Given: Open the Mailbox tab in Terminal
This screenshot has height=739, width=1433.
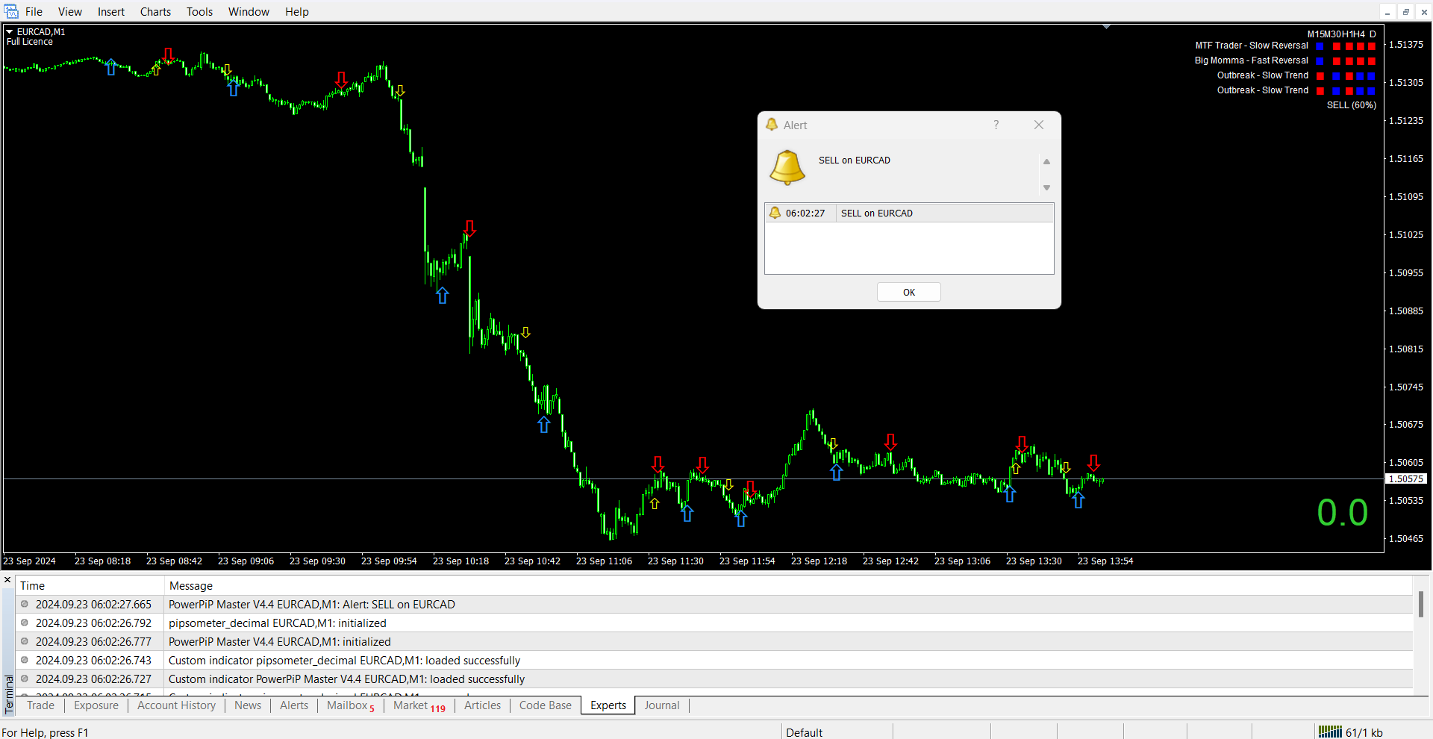Looking at the screenshot, I should (x=348, y=705).
